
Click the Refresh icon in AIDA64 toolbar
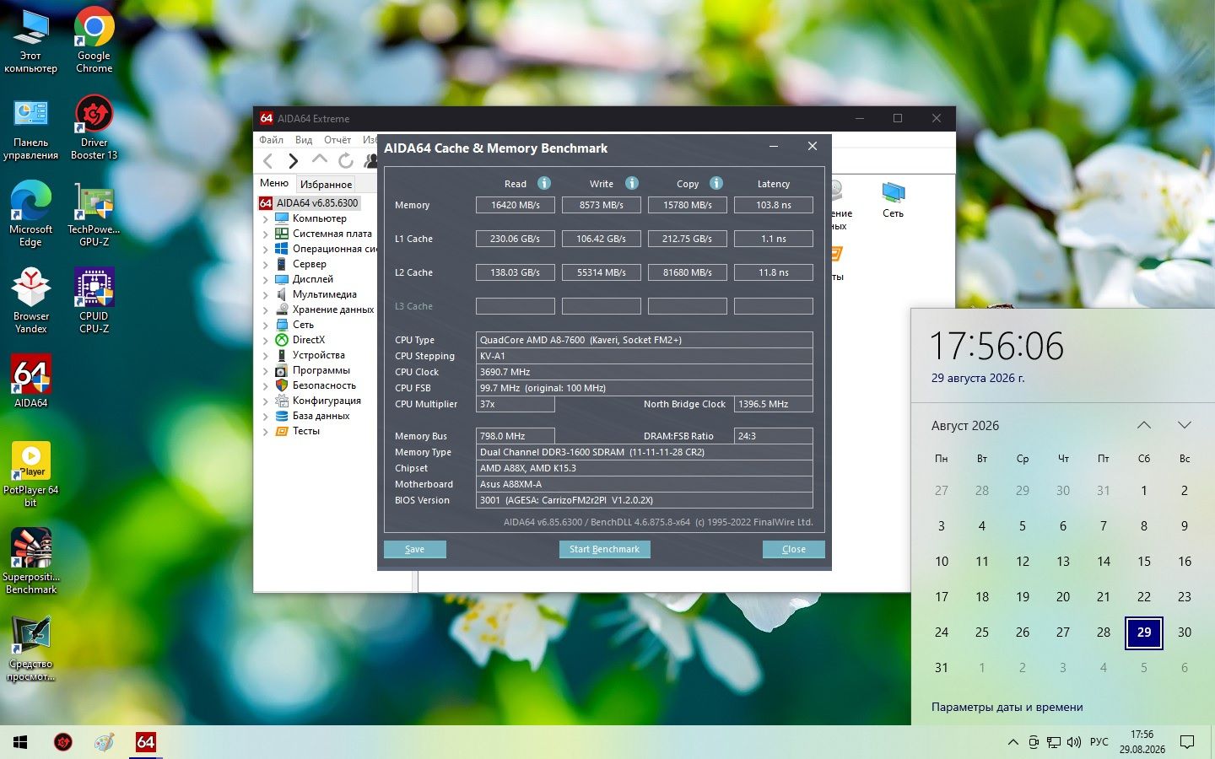346,160
